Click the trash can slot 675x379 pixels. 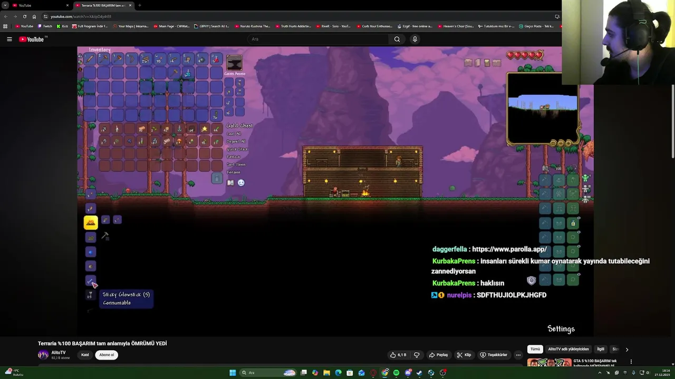tap(217, 179)
